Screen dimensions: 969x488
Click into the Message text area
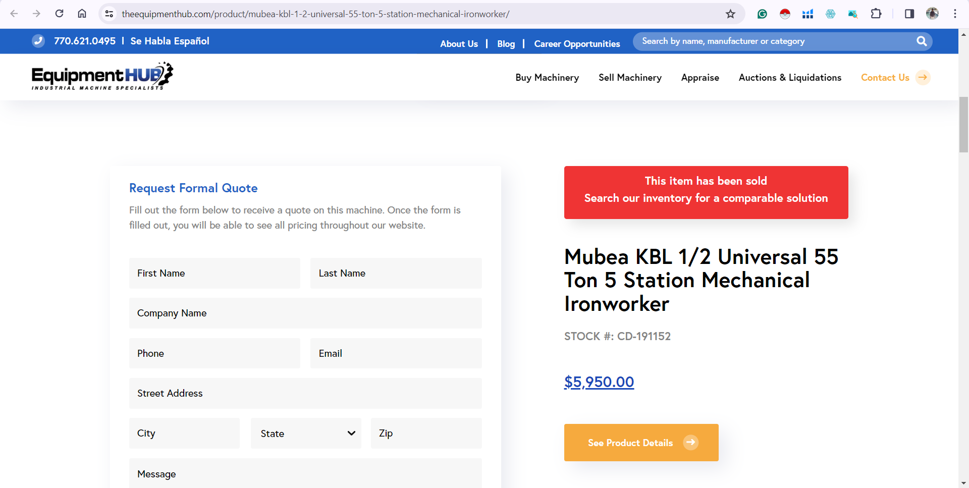click(305, 473)
